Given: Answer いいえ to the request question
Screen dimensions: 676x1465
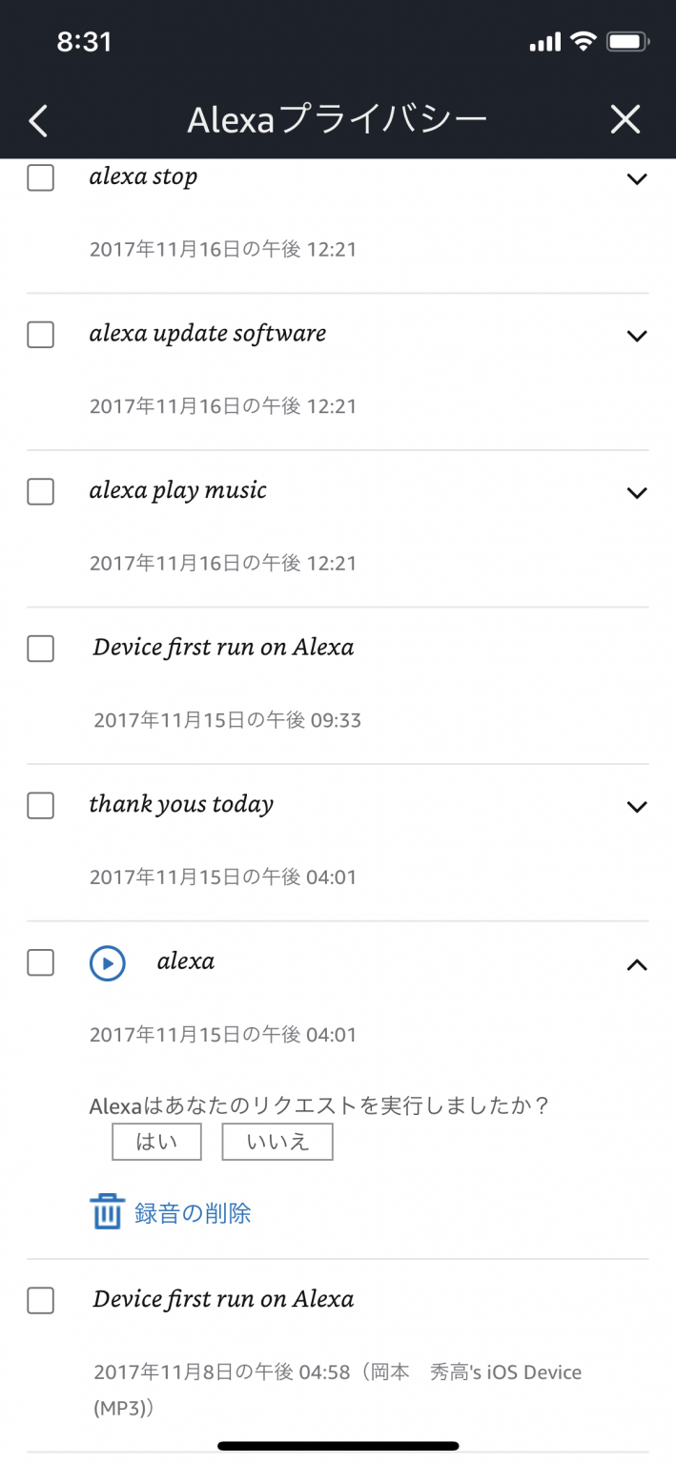Looking at the screenshot, I should tap(277, 1142).
